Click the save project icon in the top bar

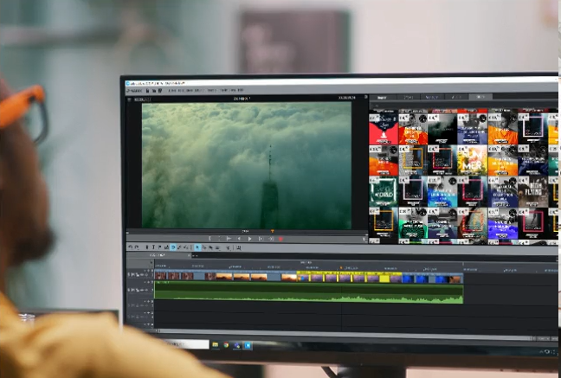(x=160, y=91)
